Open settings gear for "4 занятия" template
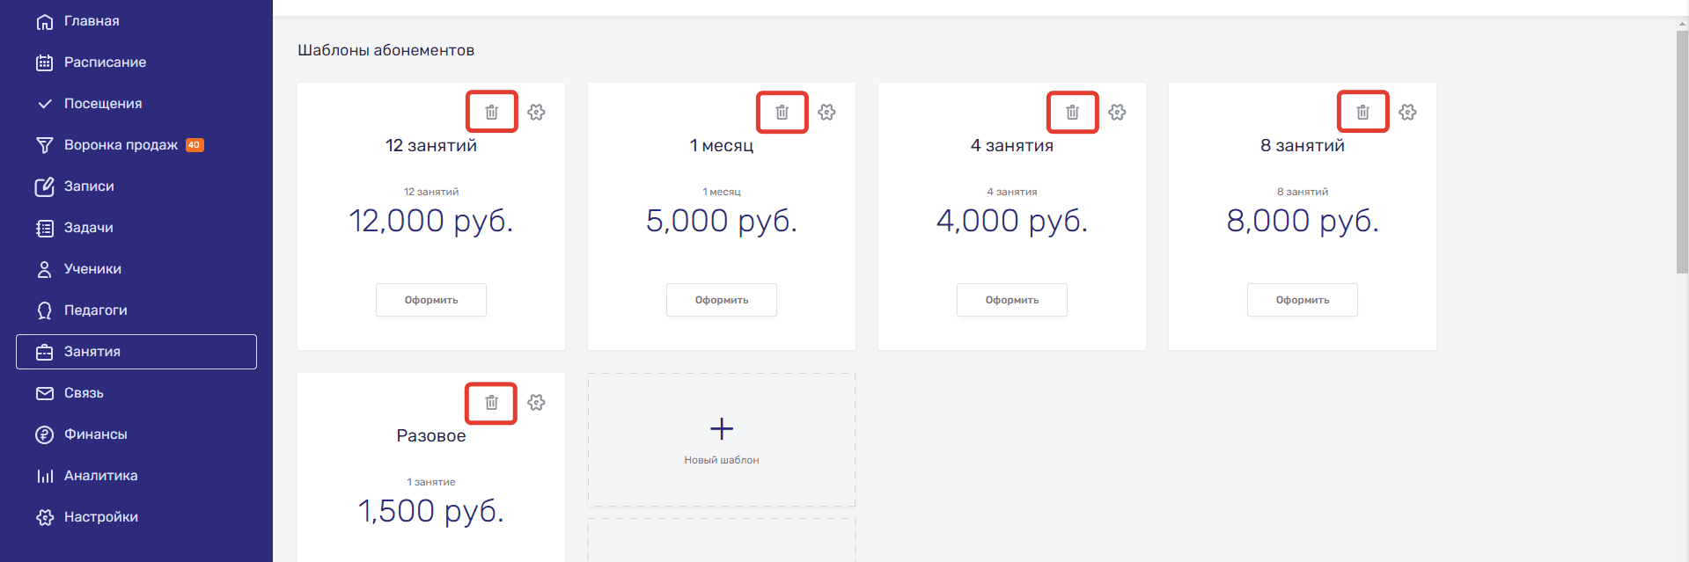This screenshot has height=562, width=1689. coord(1117,113)
